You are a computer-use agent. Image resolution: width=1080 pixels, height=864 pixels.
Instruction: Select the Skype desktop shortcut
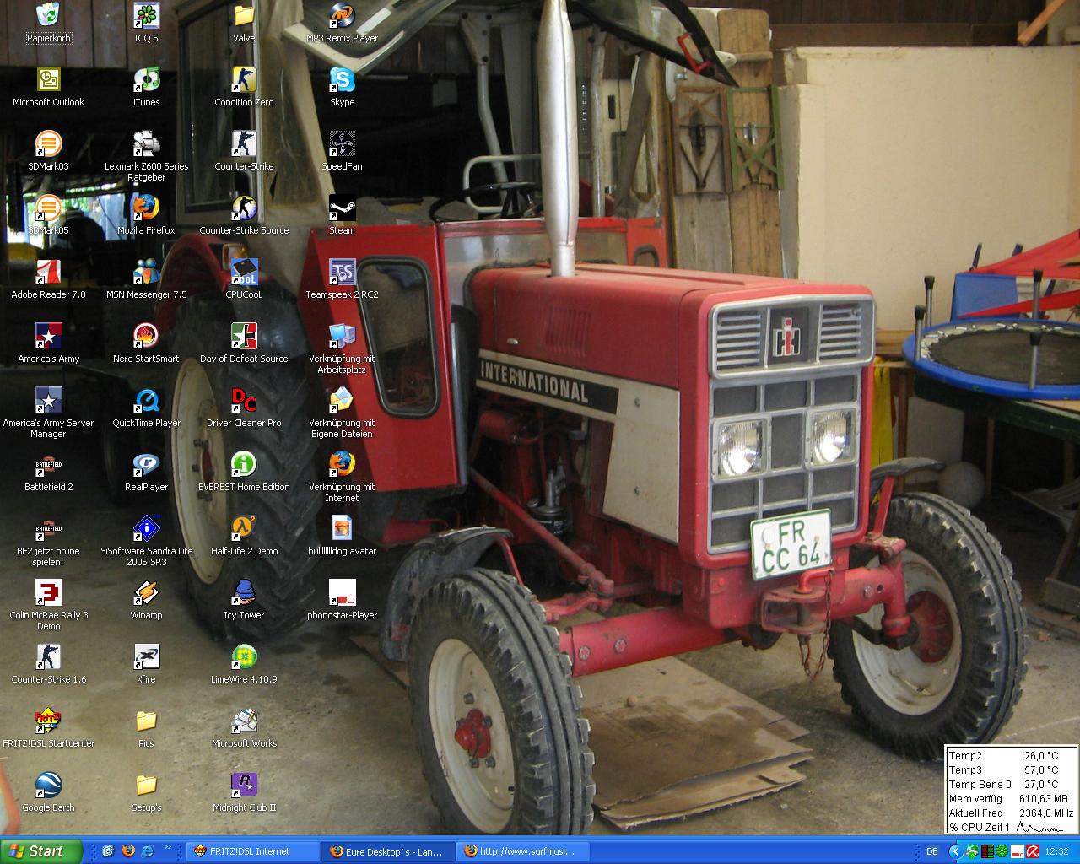342,80
